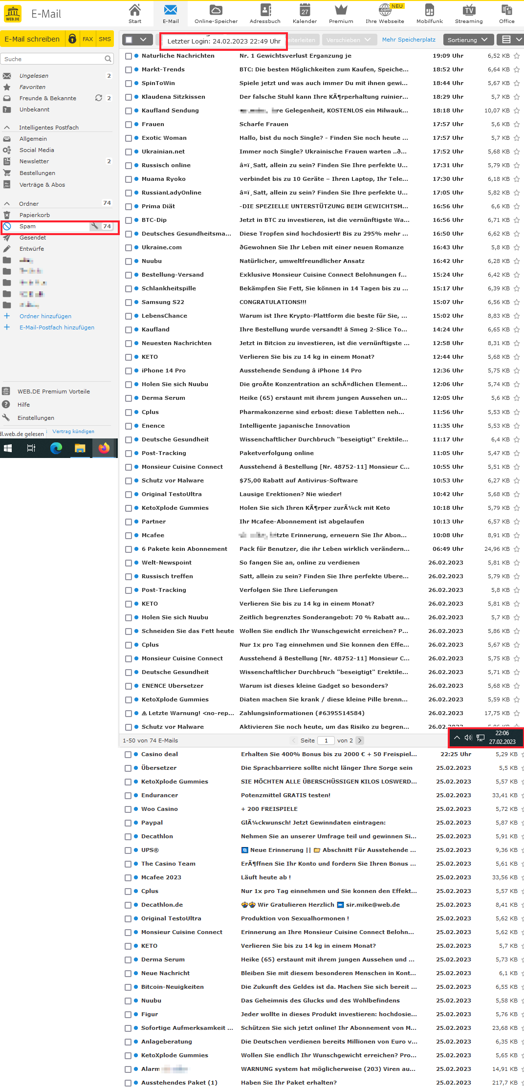The width and height of the screenshot is (524, 1089).
Task: Check the Frauen email checkbox
Action: 129,125
